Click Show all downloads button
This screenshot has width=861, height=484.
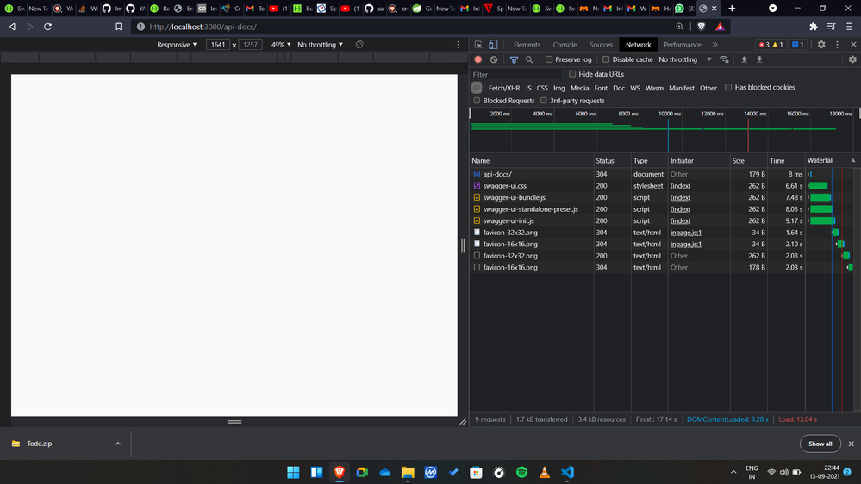click(x=820, y=444)
